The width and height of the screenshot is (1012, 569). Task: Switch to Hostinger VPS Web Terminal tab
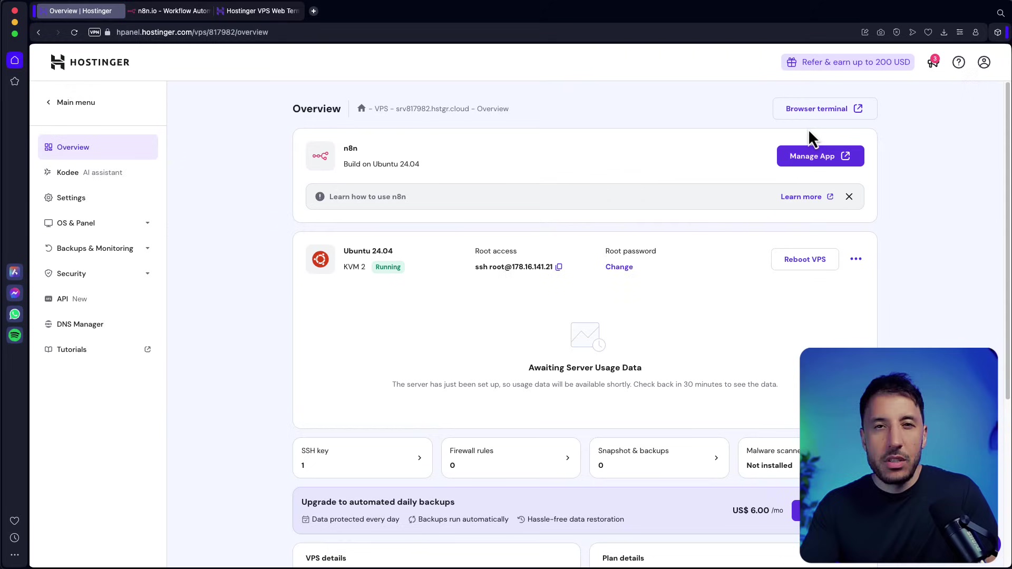coord(258,11)
